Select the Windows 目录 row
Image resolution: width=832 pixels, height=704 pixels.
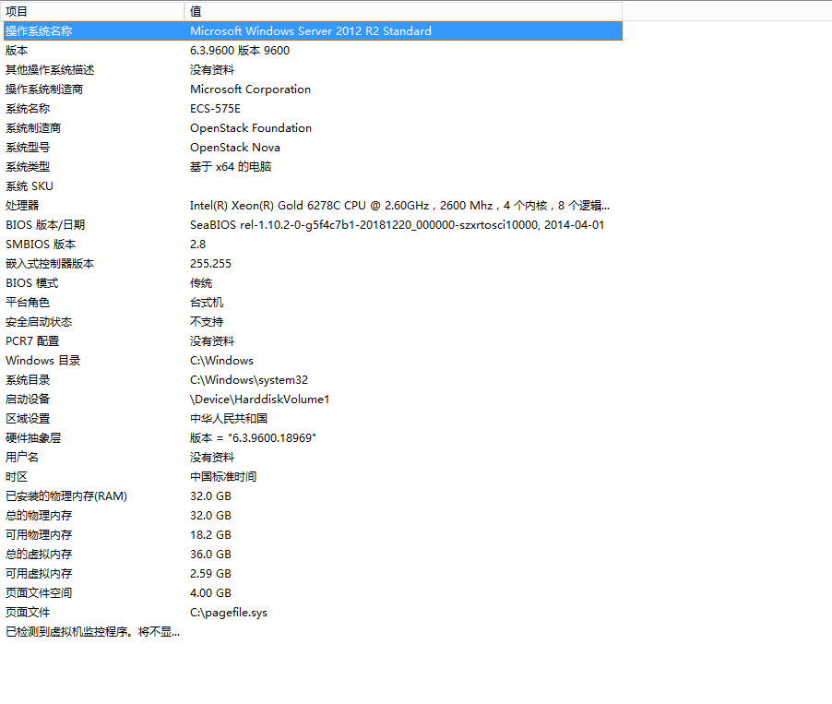pos(313,361)
